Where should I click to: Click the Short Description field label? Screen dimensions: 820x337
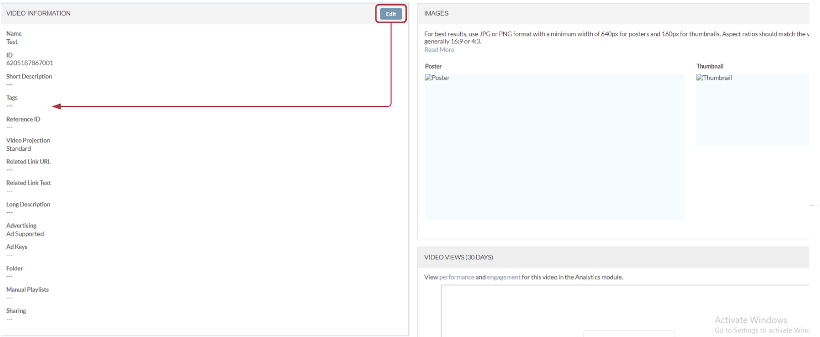tap(29, 77)
